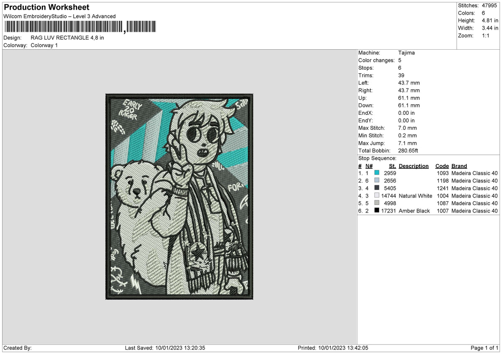Click the Amber Black swatch in stop 6
Screen dimensions: 502x354
click(377, 210)
